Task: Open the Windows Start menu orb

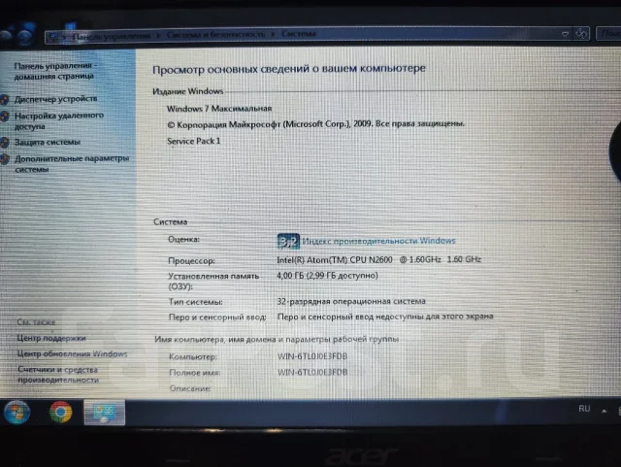Action: coord(16,413)
